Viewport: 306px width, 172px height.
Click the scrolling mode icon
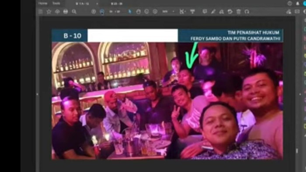pos(192,12)
